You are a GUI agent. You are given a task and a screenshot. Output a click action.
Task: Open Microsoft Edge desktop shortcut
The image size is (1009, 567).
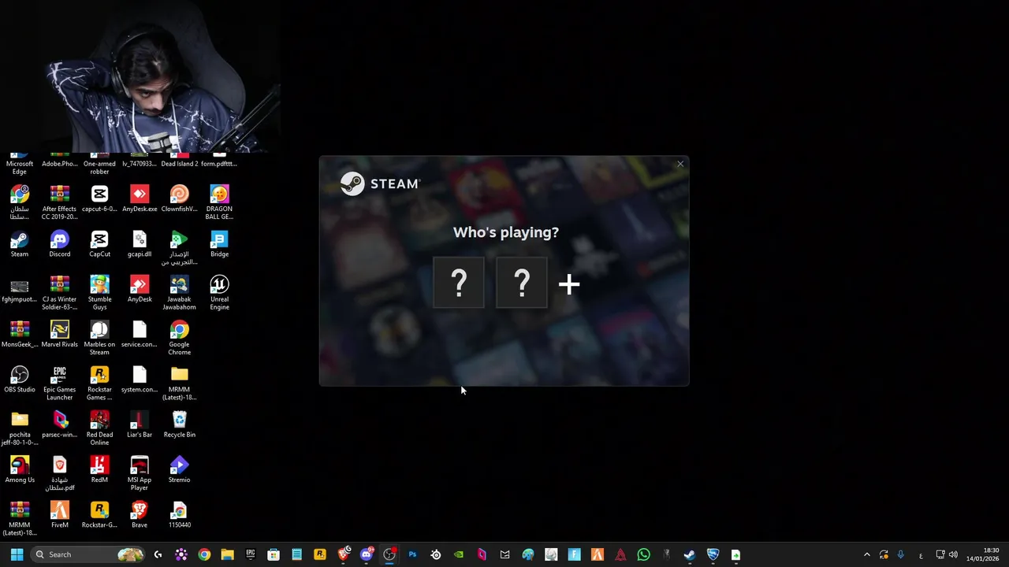(x=20, y=163)
